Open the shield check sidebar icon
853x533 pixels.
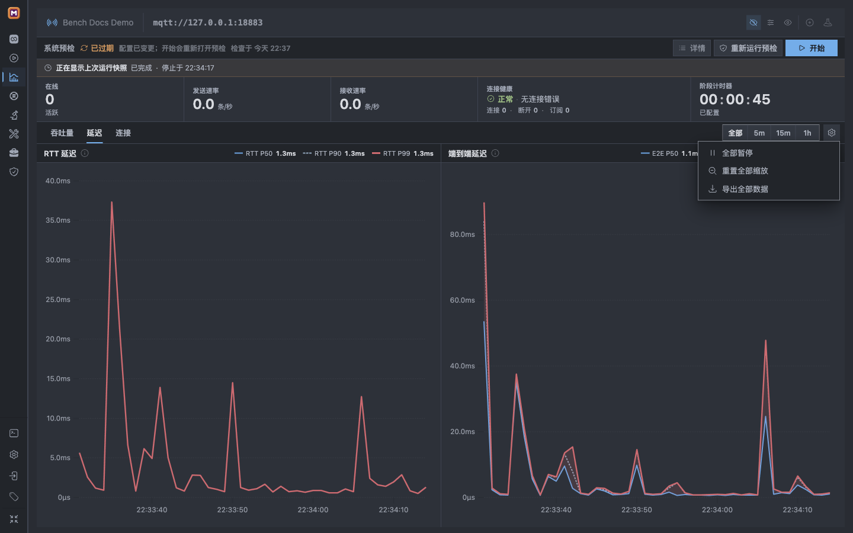coord(14,172)
